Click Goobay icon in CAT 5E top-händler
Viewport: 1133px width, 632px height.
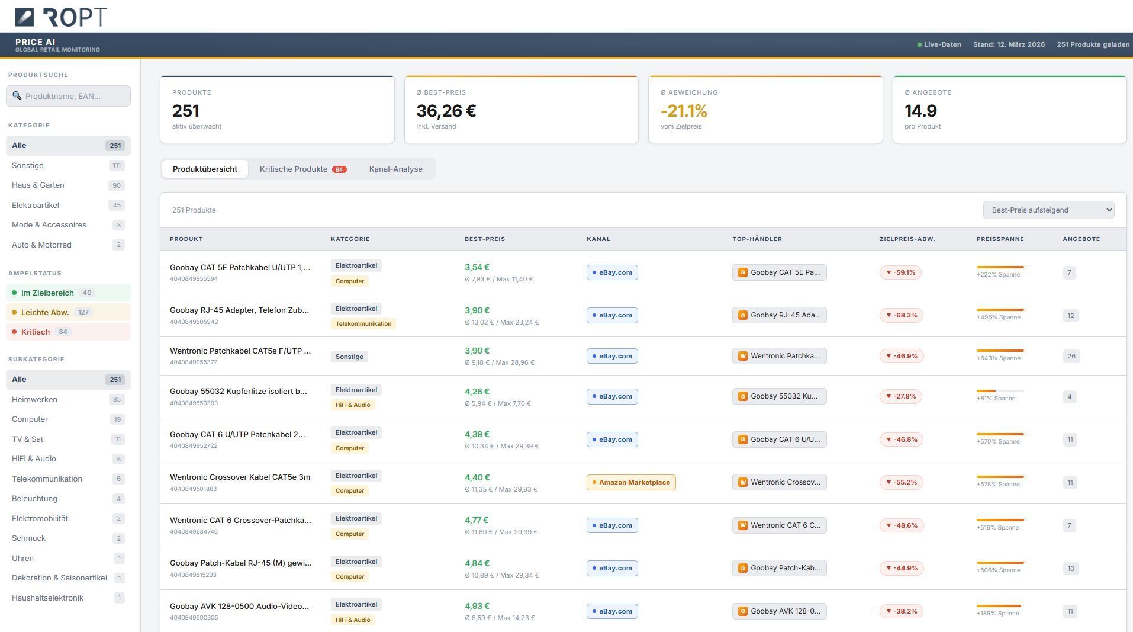742,272
